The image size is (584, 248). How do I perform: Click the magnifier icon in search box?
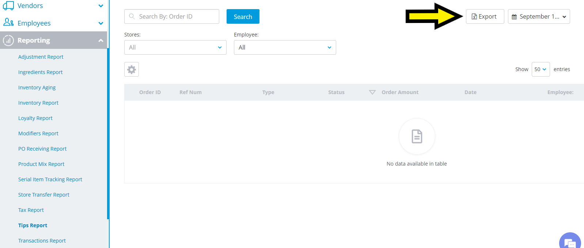132,16
